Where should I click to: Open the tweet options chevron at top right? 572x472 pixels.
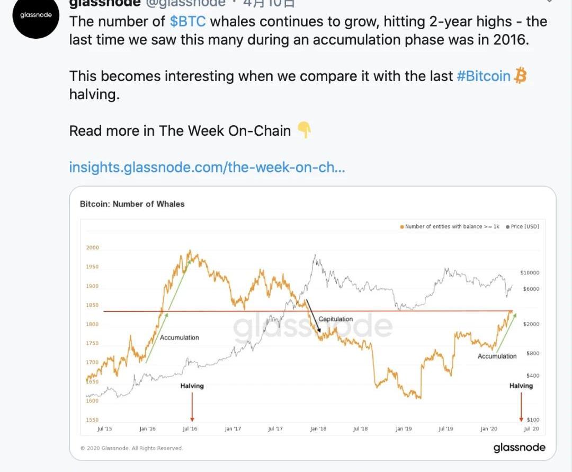click(x=549, y=2)
